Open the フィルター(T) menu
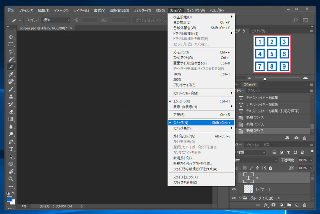This screenshot has height=214, width=320. pyautogui.click(x=142, y=10)
